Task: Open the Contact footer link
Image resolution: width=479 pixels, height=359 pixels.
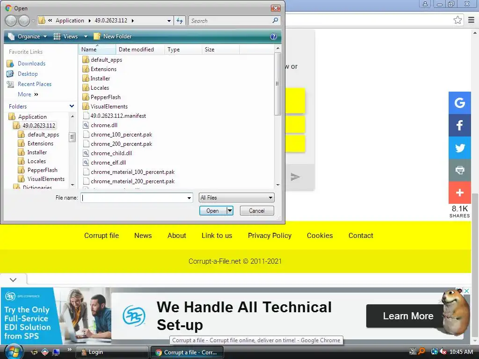Action: coord(361,236)
